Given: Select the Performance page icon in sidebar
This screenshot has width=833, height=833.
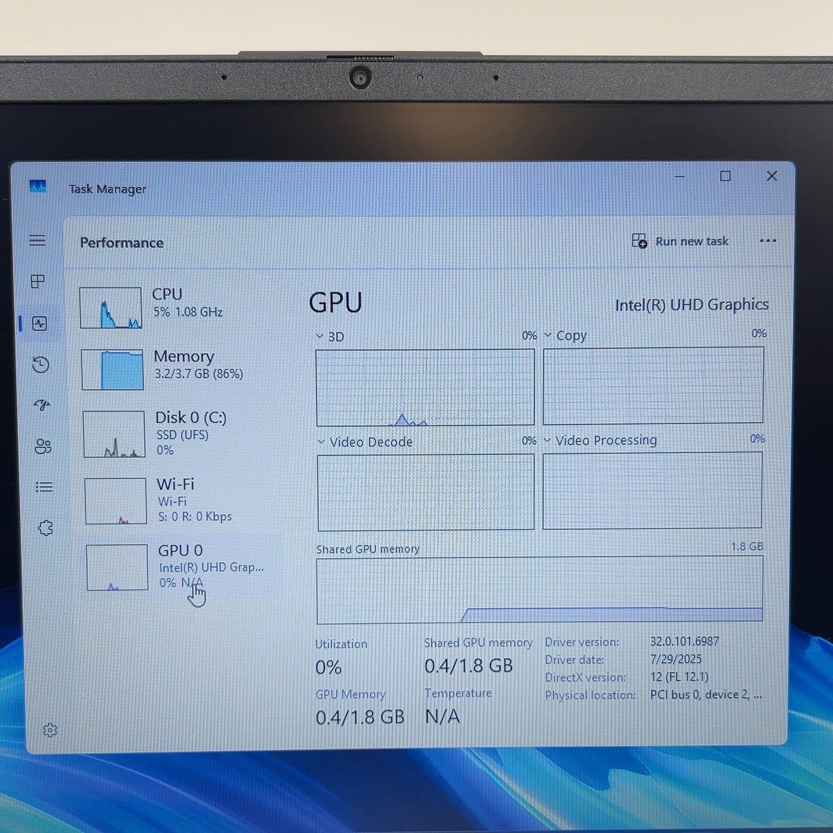Looking at the screenshot, I should click(40, 323).
